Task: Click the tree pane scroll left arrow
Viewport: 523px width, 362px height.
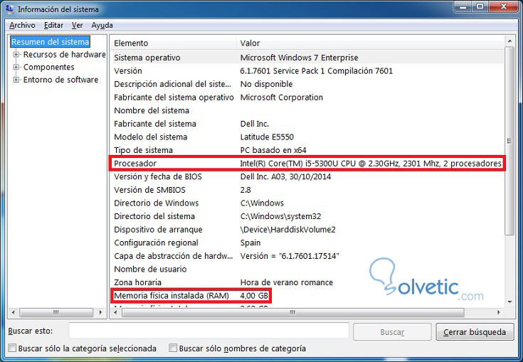Action: pos(13,313)
